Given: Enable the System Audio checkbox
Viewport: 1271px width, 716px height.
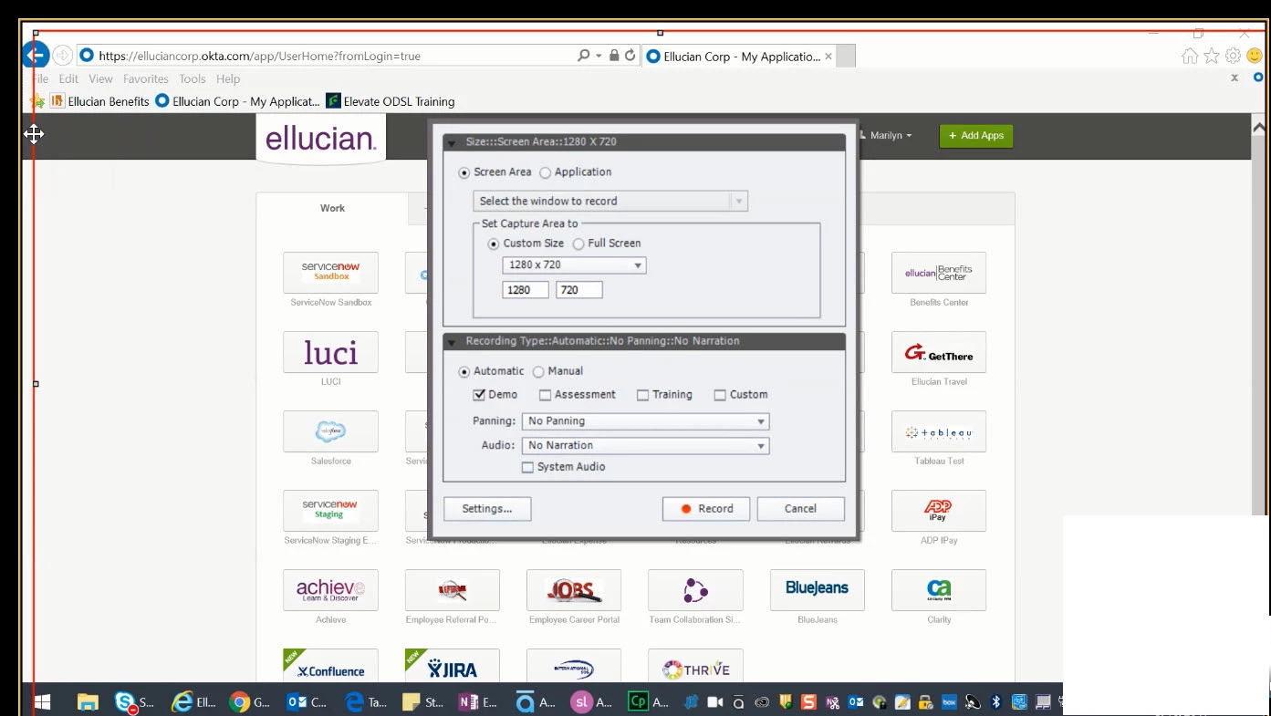Looking at the screenshot, I should 527,467.
